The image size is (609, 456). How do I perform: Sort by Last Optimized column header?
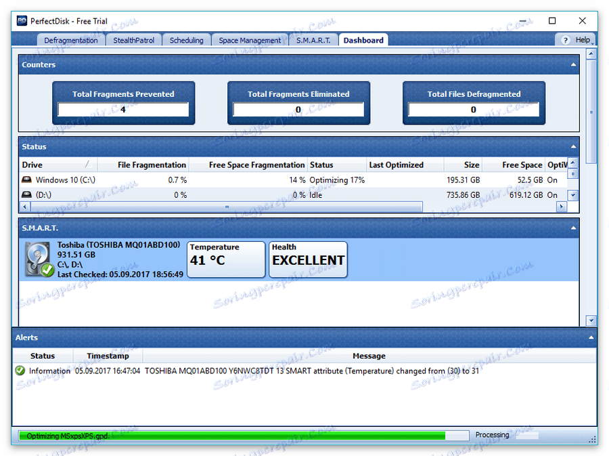tap(405, 165)
